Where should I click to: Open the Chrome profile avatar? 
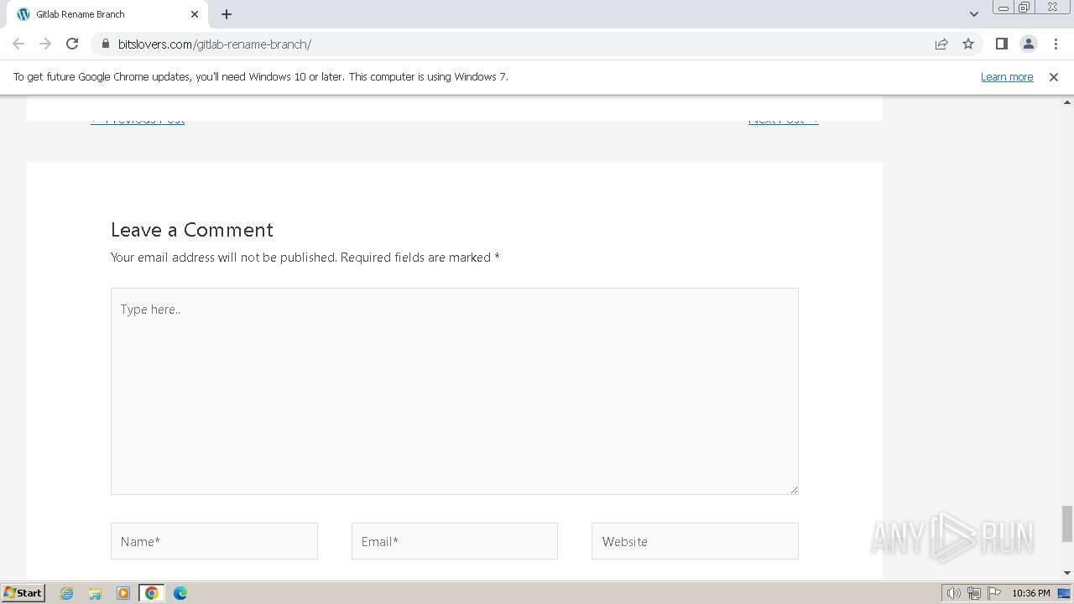click(x=1028, y=44)
